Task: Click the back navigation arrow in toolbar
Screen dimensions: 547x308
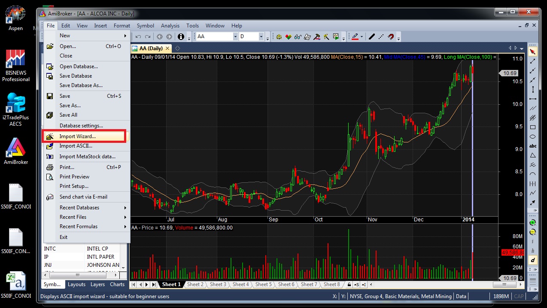Action: (x=160, y=37)
